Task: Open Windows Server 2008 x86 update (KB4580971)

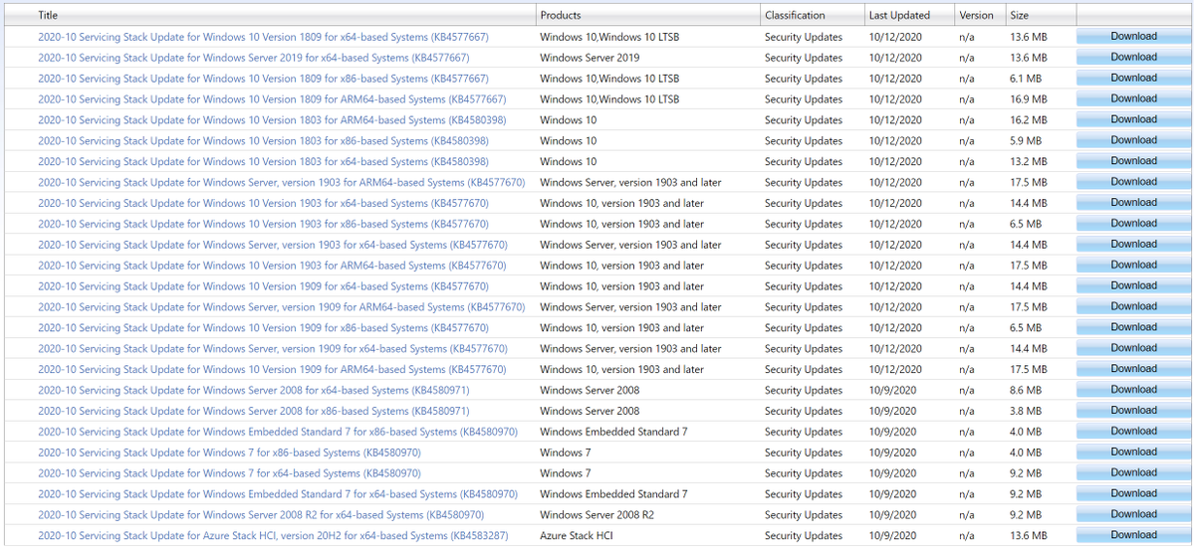Action: (x=253, y=412)
